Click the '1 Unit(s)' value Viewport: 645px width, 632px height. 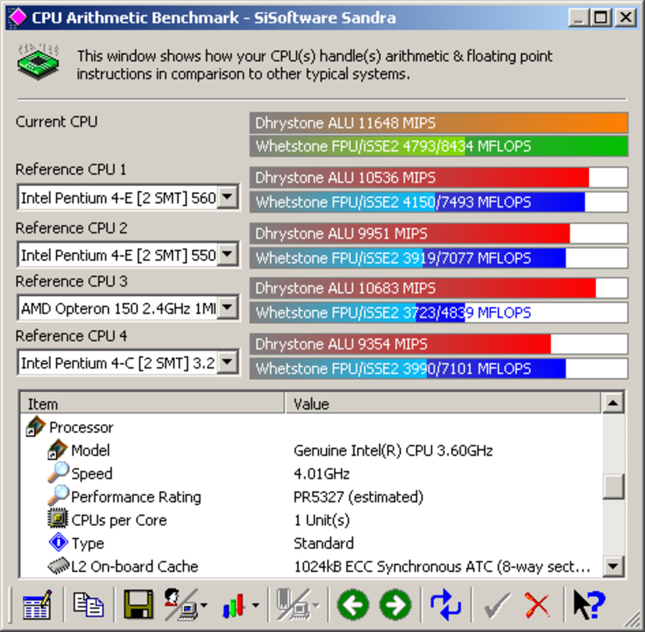click(x=321, y=520)
